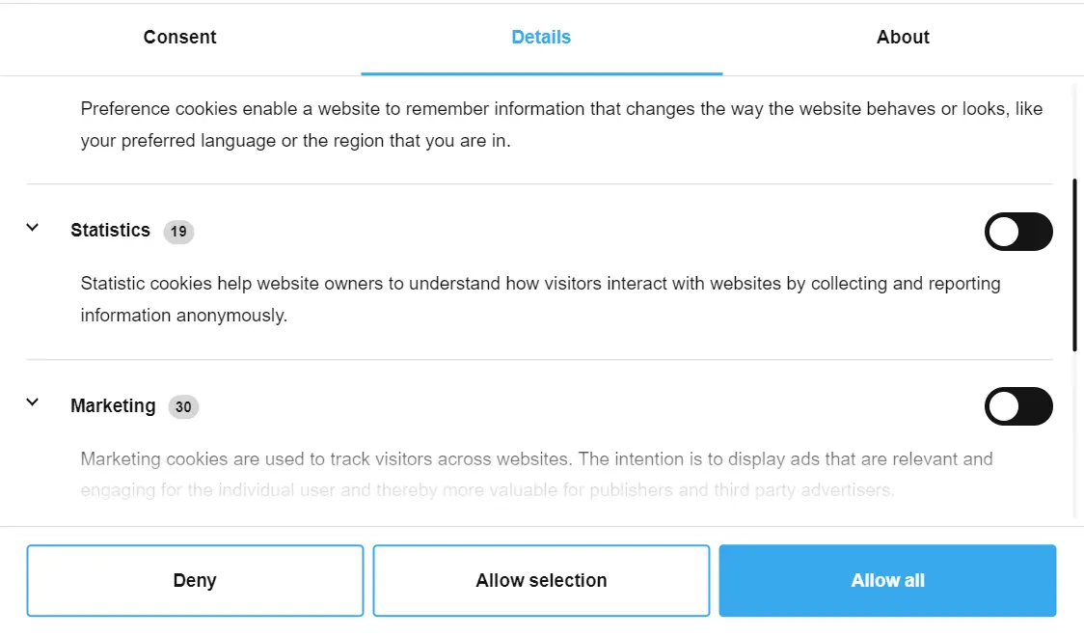Image resolution: width=1084 pixels, height=637 pixels.
Task: Stay on the Details tab
Action: [x=541, y=37]
